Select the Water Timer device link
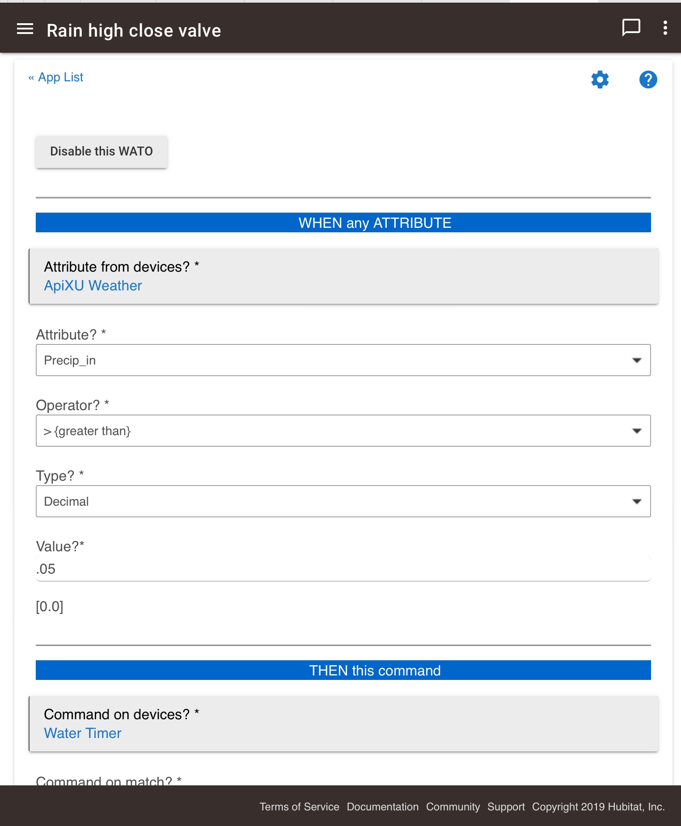Screen dimensions: 681x826 [x=83, y=734]
